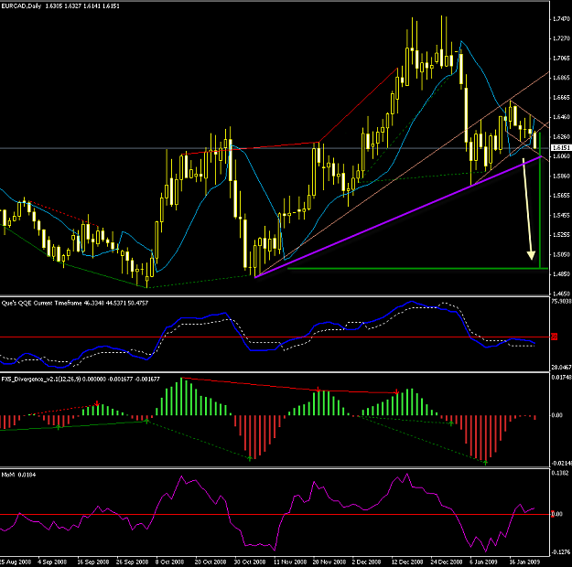Click the 1.5455 price axis label

561,215
